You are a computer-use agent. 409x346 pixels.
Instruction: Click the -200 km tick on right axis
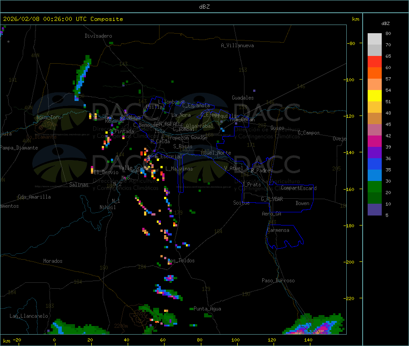350,262
